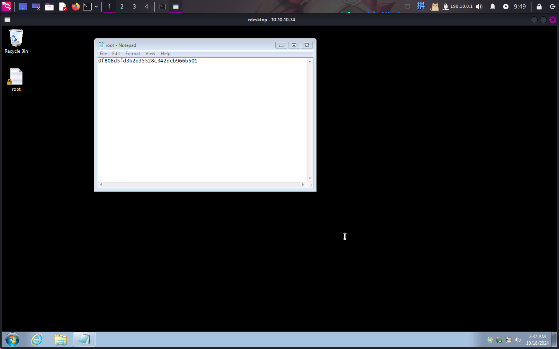Close the root Notepad window

point(307,45)
